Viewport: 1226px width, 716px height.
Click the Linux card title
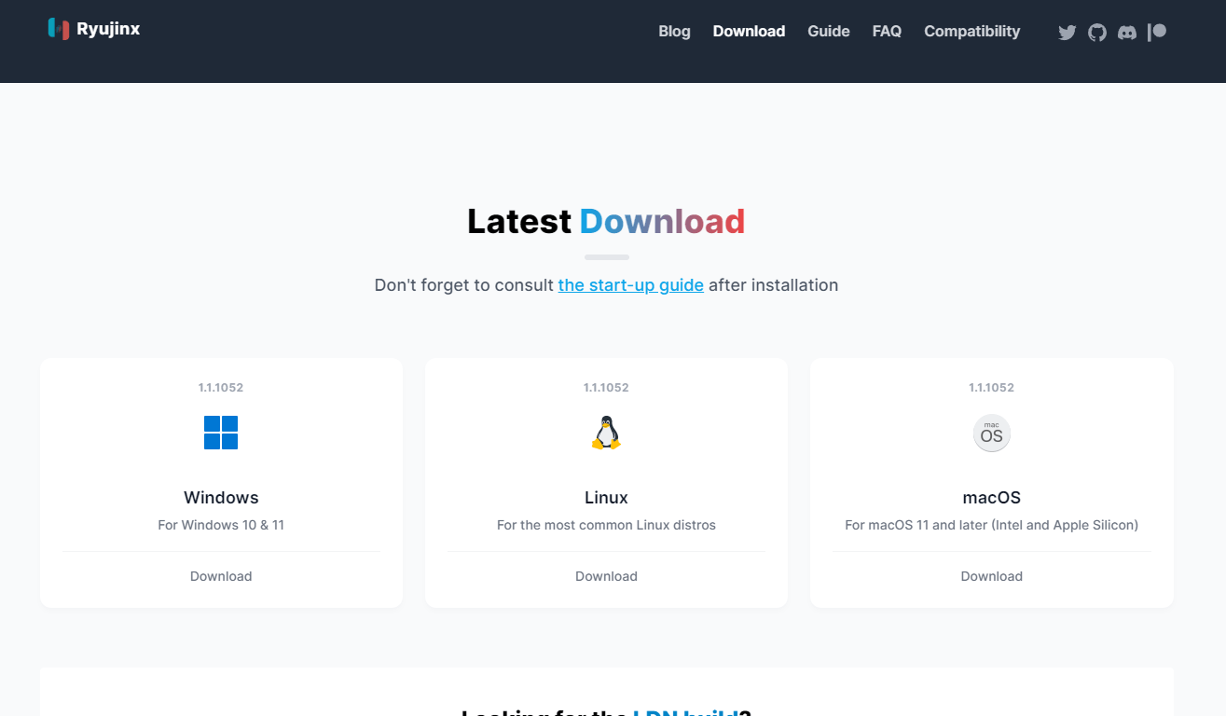[x=606, y=498]
